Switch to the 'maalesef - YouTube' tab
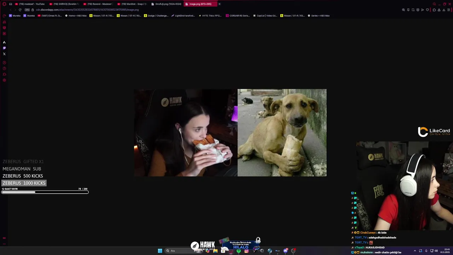The image size is (453, 255). coord(30,4)
